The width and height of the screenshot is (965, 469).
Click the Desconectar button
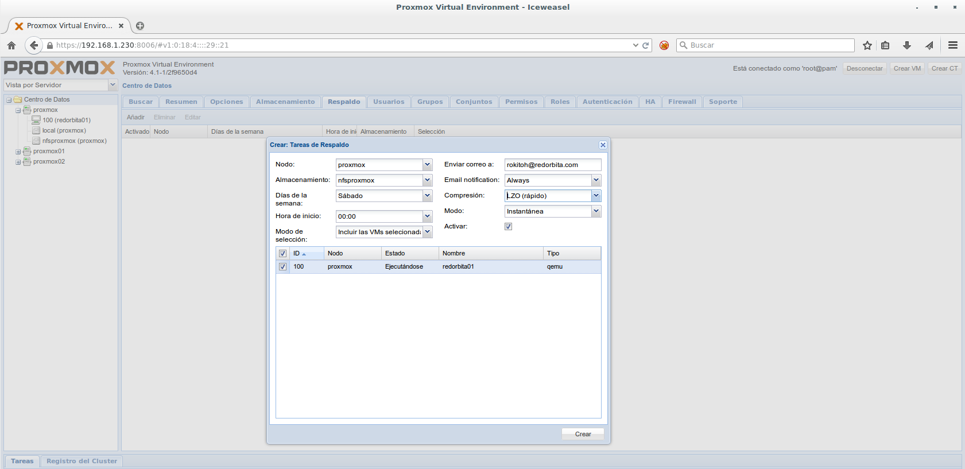864,68
